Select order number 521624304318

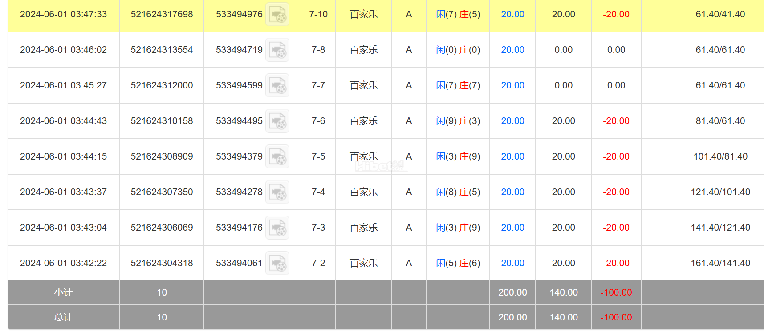pos(162,263)
